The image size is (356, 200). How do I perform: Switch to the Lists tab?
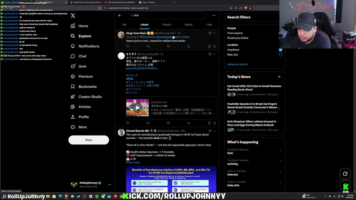(209, 24)
